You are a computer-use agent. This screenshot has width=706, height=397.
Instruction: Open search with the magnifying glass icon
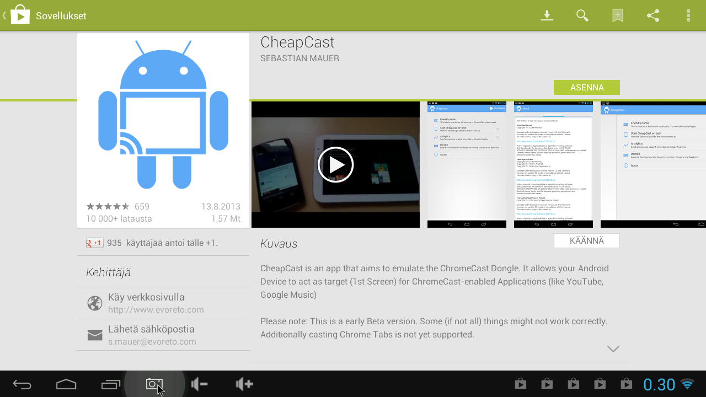582,15
